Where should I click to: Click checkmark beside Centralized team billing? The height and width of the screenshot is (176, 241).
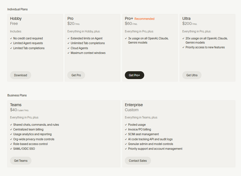click(x=11, y=130)
